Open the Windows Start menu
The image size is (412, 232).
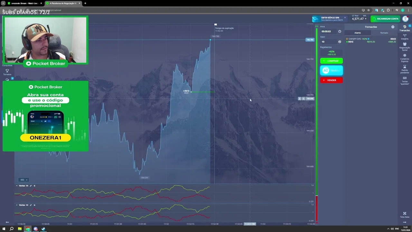pos(4,229)
